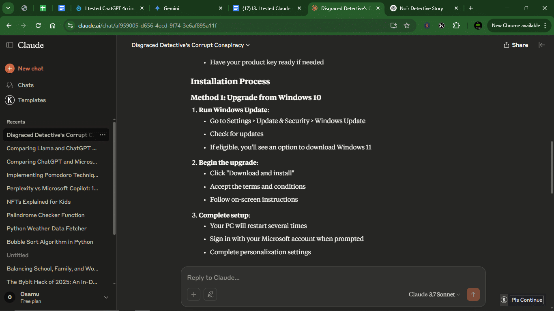The height and width of the screenshot is (311, 554).
Task: Click the W extension icon in toolbar
Action: 442,26
